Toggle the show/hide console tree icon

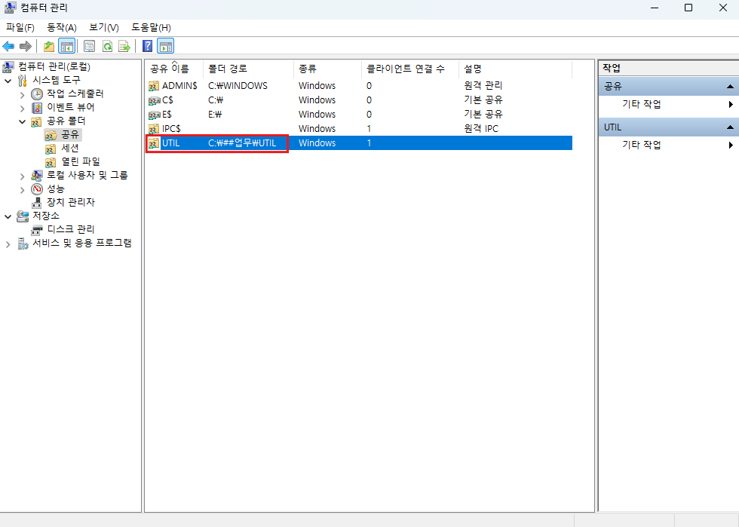click(66, 46)
